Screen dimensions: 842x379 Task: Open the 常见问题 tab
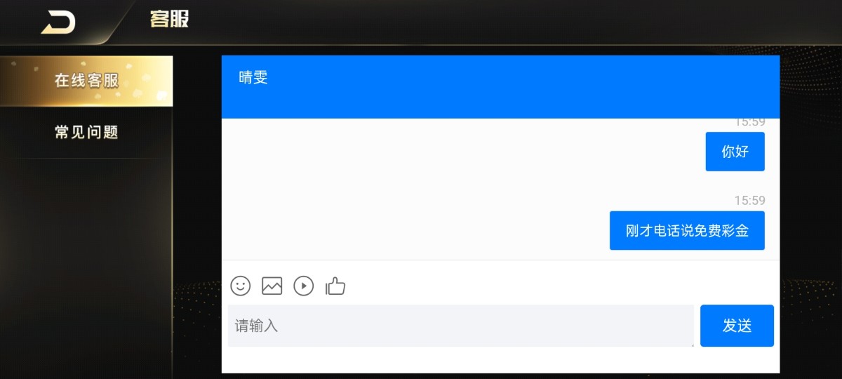tap(86, 132)
